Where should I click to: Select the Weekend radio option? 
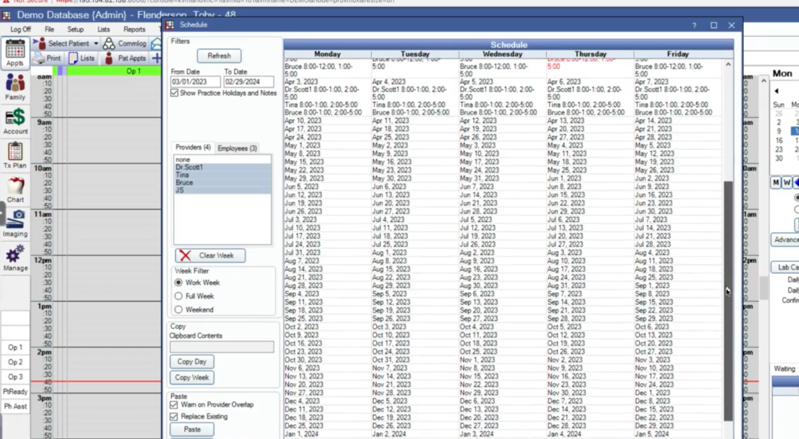pyautogui.click(x=178, y=310)
